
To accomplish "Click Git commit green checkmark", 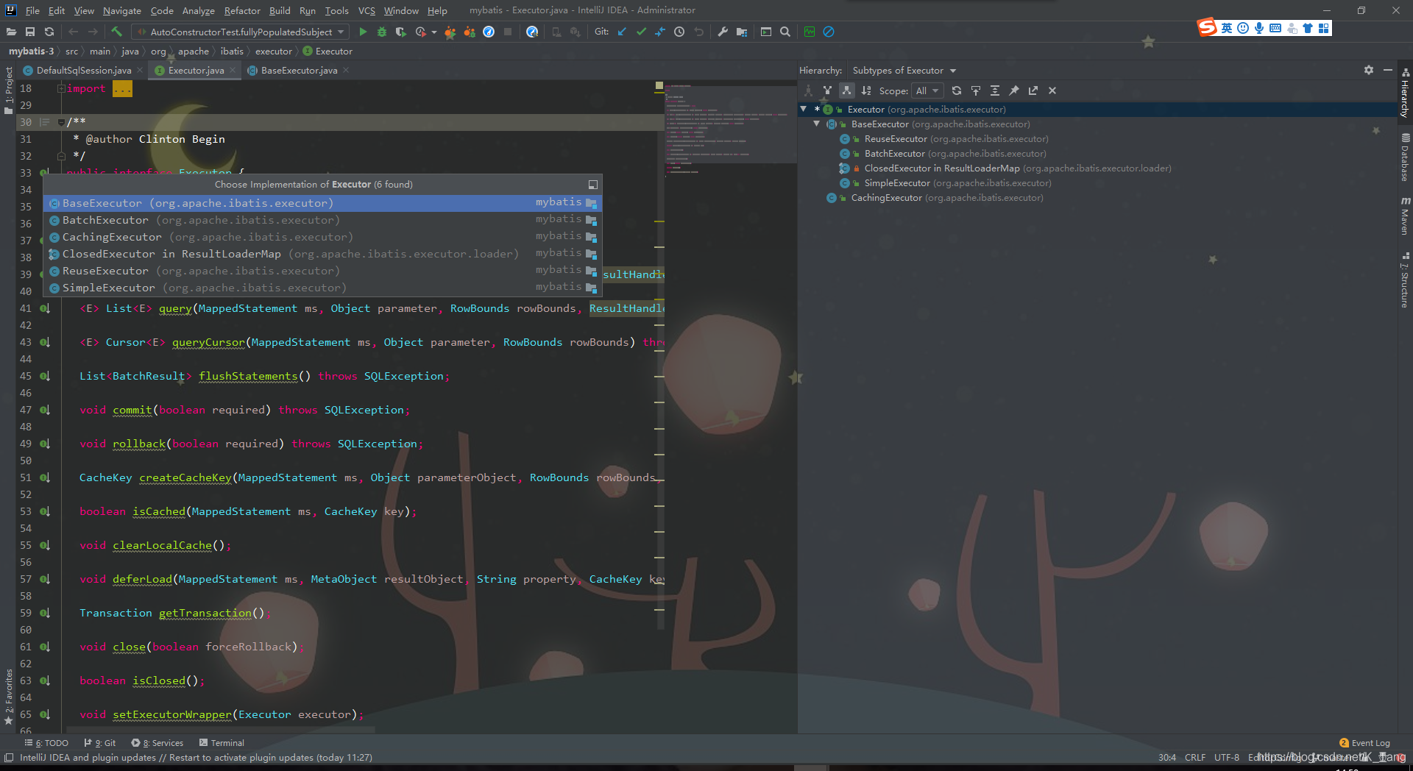I will pyautogui.click(x=641, y=32).
